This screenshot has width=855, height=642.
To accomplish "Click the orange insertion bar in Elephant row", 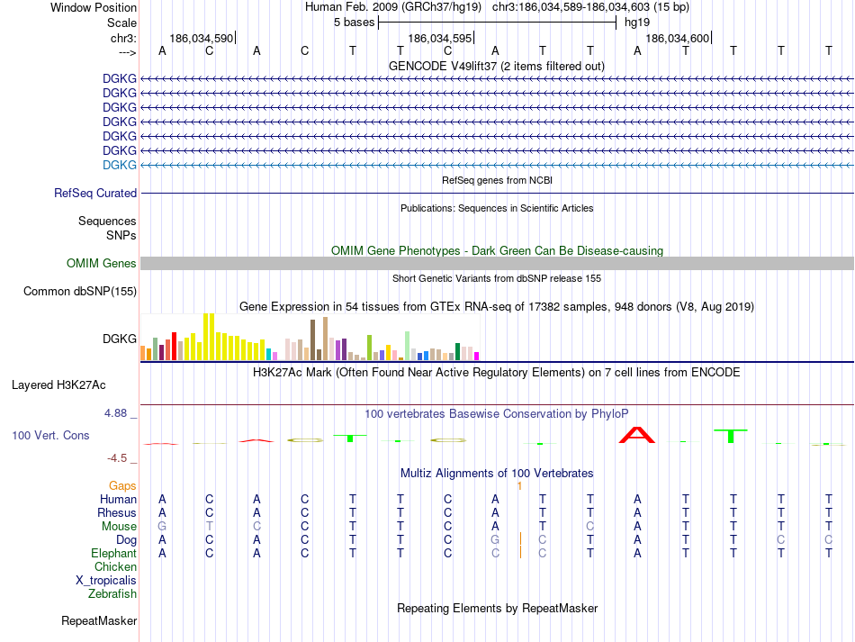I will coord(521,552).
